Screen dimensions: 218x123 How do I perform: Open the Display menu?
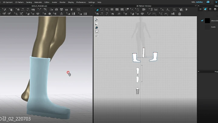point(71,2)
